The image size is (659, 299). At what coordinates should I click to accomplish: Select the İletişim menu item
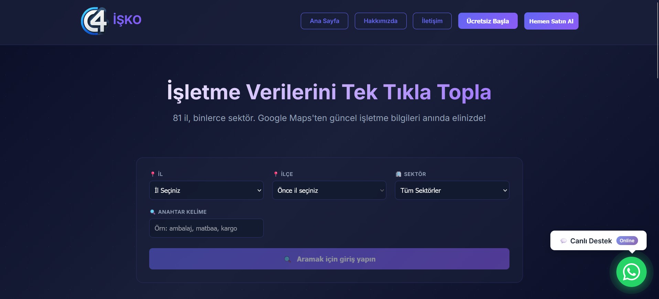pos(432,21)
